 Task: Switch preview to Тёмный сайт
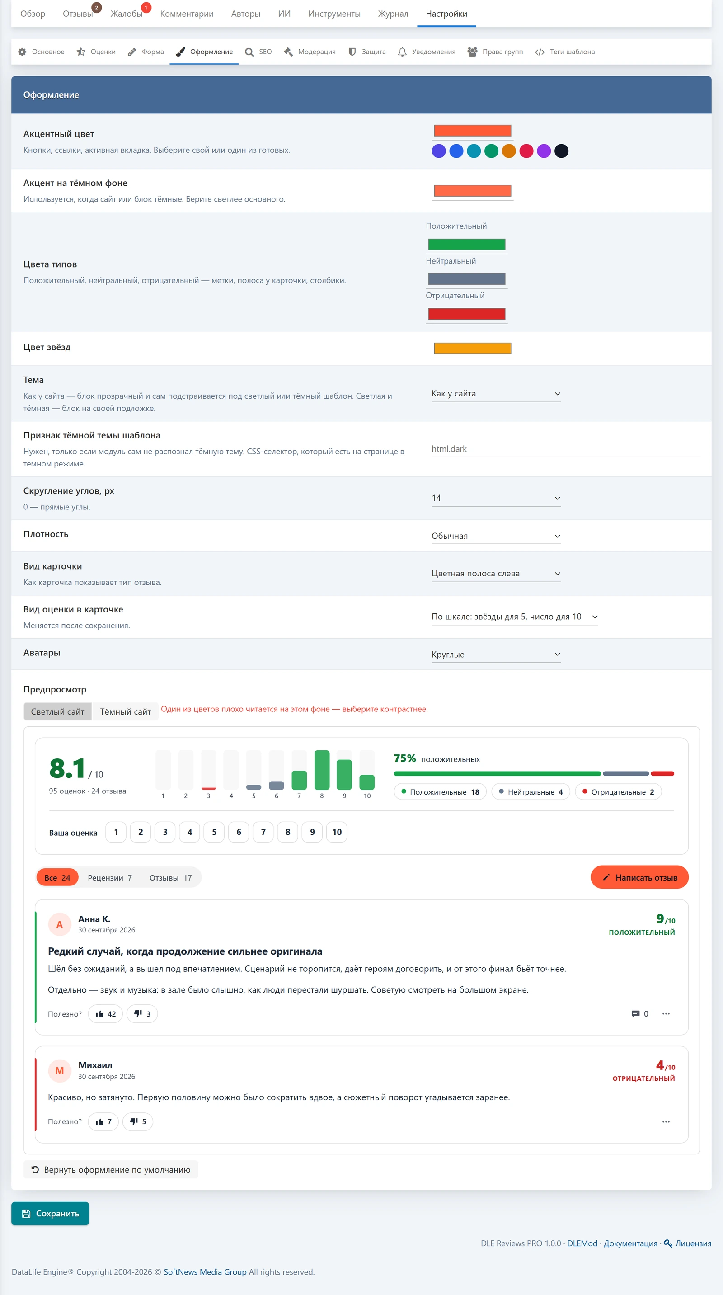pyautogui.click(x=125, y=711)
